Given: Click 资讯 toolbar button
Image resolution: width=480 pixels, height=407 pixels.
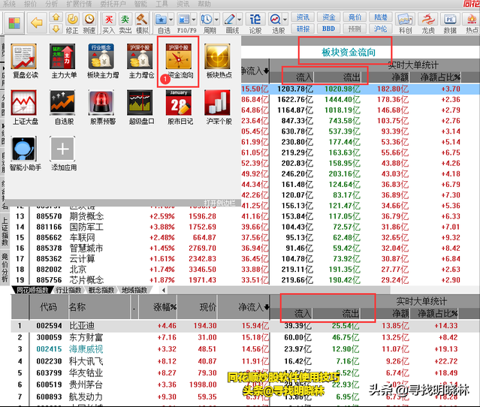Looking at the screenshot, I should point(303,17).
